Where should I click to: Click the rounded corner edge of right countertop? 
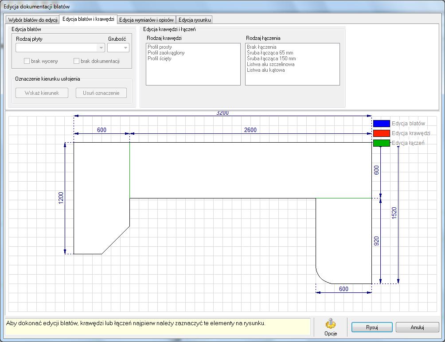click(321, 278)
